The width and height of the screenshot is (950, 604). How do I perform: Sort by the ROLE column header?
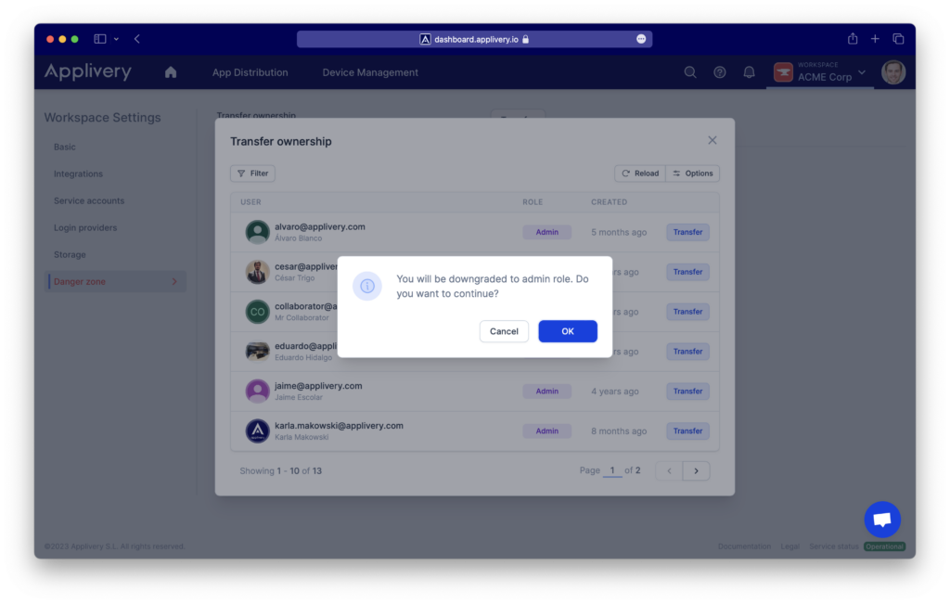(533, 202)
